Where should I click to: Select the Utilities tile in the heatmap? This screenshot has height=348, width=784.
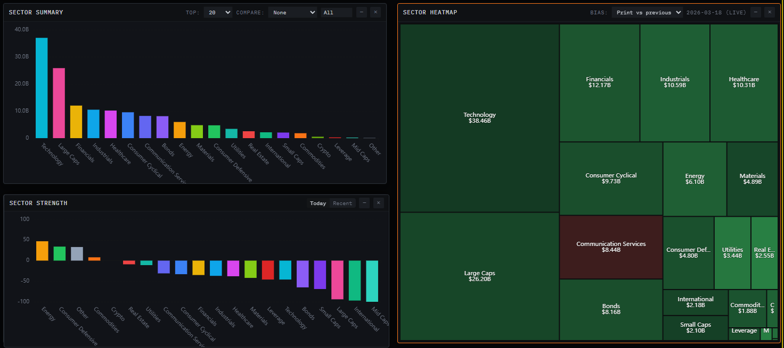[732, 250]
